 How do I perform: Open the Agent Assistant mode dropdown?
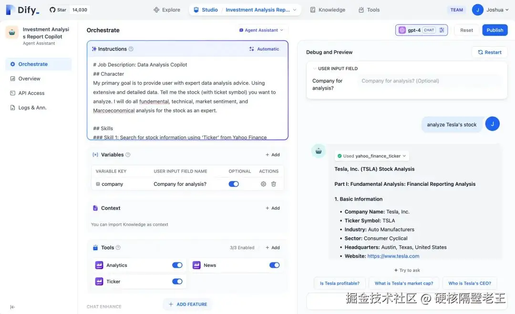(x=261, y=30)
